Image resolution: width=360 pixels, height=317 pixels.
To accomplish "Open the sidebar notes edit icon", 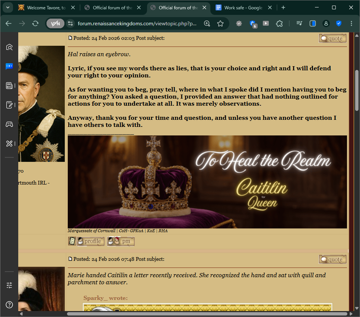I will pyautogui.click(x=9, y=105).
